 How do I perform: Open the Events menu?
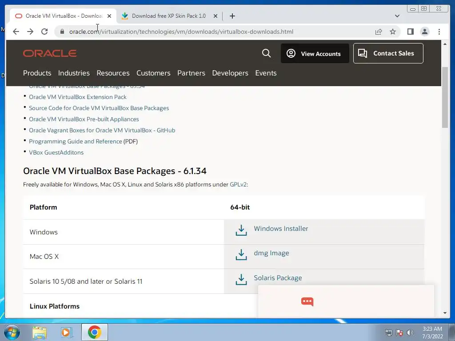point(266,73)
